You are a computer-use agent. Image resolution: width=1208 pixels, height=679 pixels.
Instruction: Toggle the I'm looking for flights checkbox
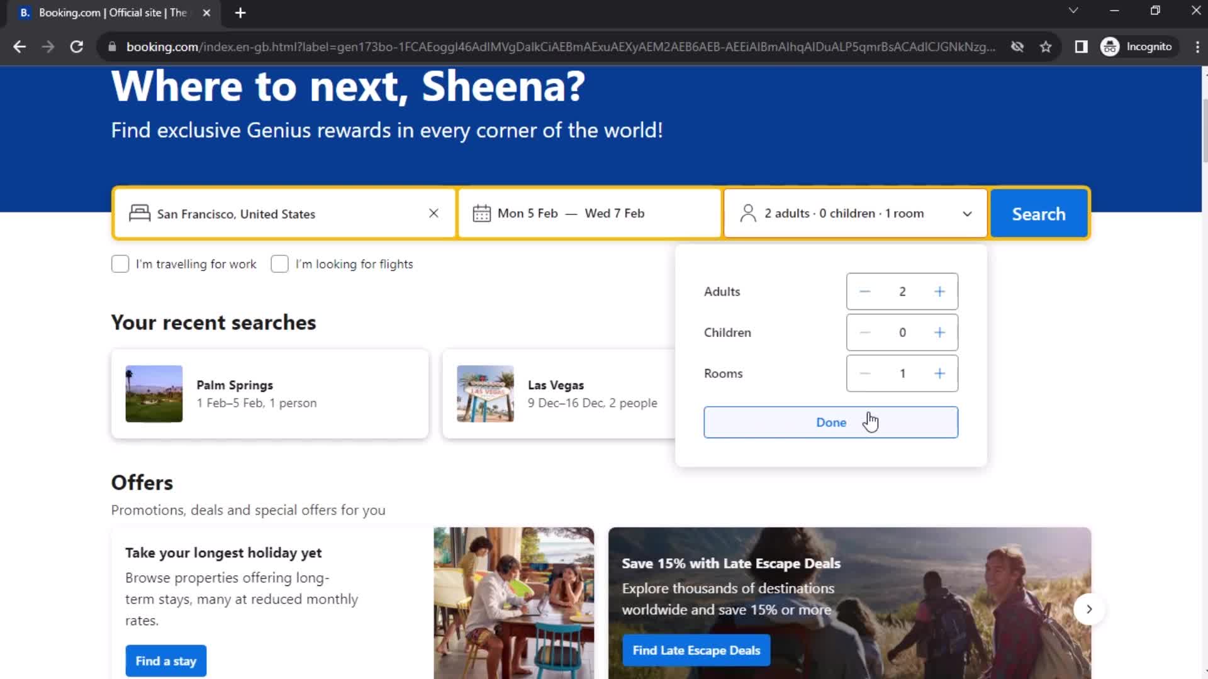(279, 263)
